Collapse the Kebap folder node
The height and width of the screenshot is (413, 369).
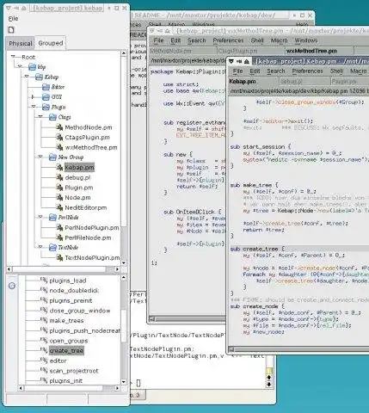pos(27,77)
